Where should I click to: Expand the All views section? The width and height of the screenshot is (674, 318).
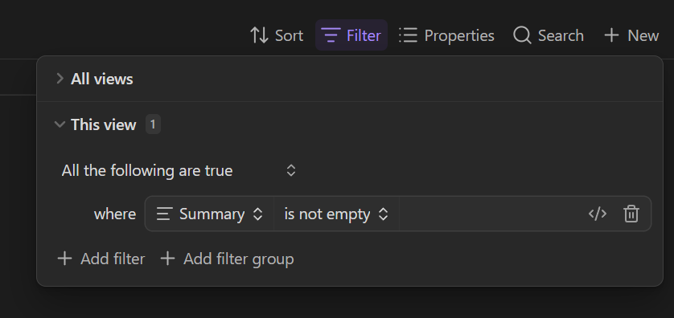click(x=94, y=79)
